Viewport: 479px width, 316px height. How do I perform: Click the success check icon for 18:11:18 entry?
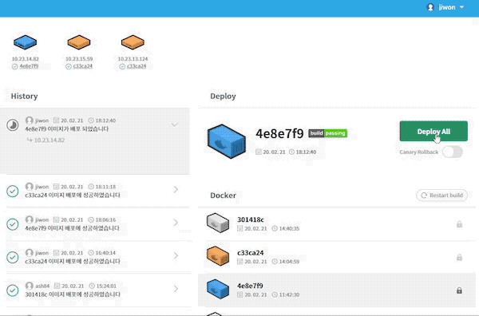pyautogui.click(x=13, y=192)
